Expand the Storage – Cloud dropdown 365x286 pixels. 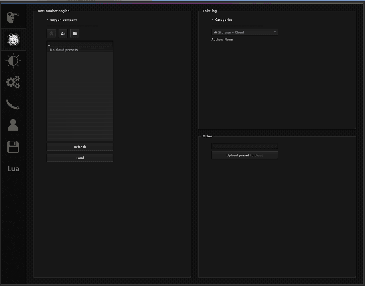click(x=245, y=32)
